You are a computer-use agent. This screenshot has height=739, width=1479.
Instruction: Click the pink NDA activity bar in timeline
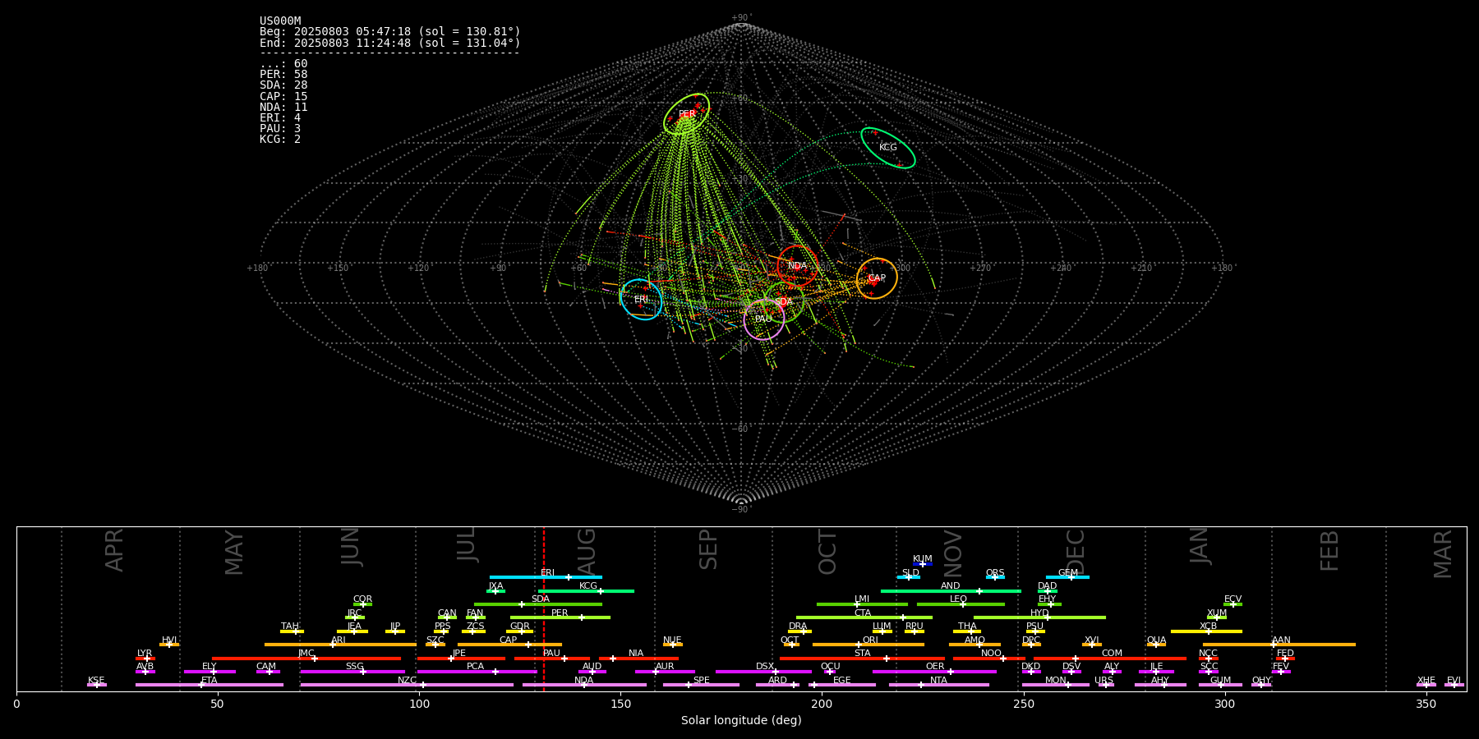[x=584, y=685]
